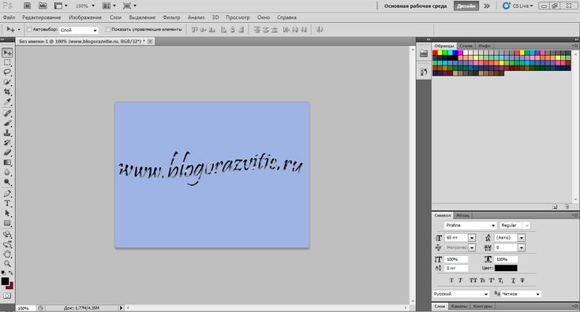Select the Eraser tool
Image resolution: width=580 pixels, height=312 pixels.
click(x=7, y=153)
